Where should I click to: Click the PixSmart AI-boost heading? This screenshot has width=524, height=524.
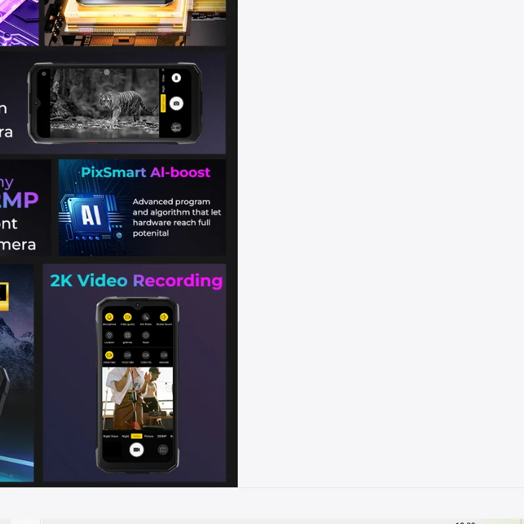[x=145, y=172]
